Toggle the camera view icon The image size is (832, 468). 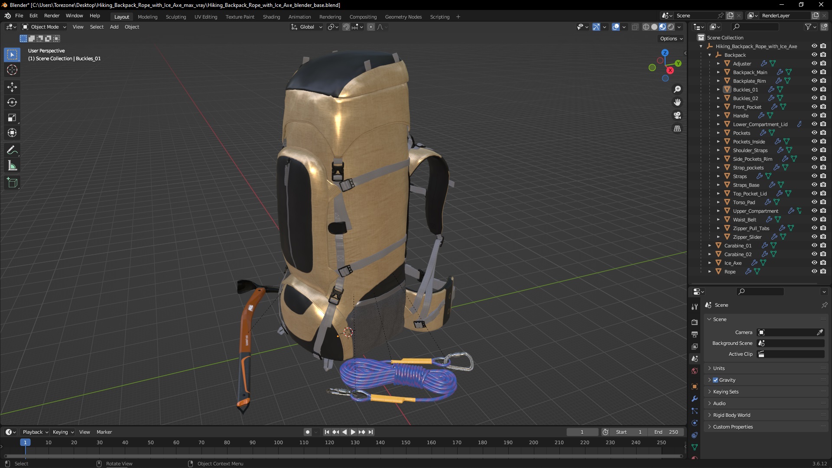(677, 115)
